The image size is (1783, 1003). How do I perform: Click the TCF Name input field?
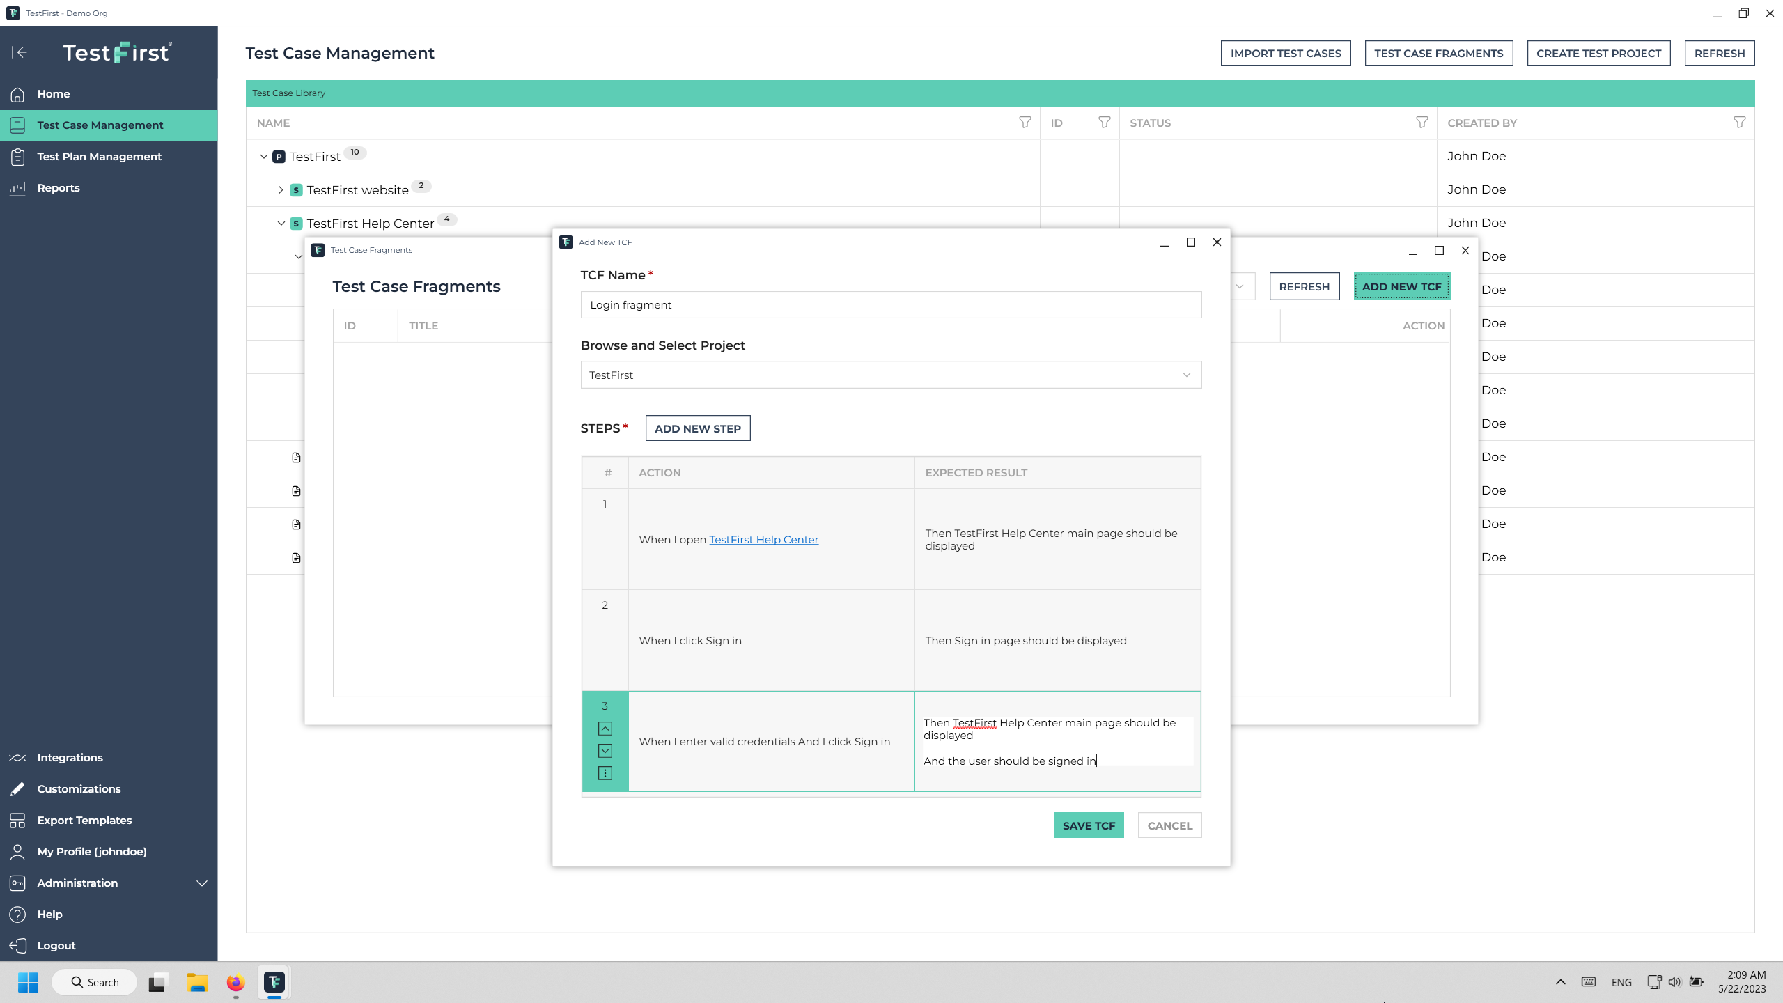[x=891, y=305]
